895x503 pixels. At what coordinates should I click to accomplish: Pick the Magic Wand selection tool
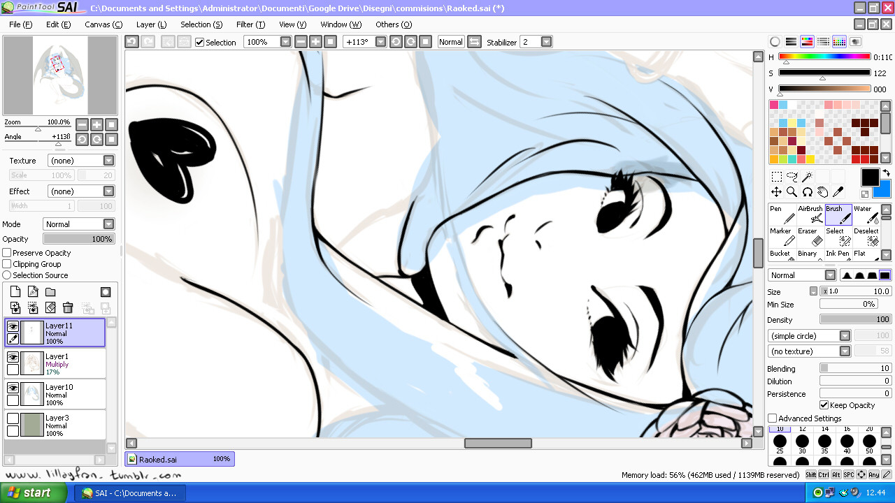tap(807, 177)
